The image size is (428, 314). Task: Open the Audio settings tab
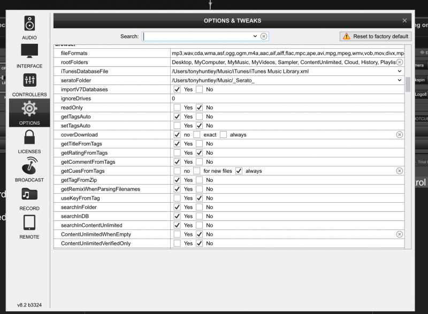click(x=29, y=28)
